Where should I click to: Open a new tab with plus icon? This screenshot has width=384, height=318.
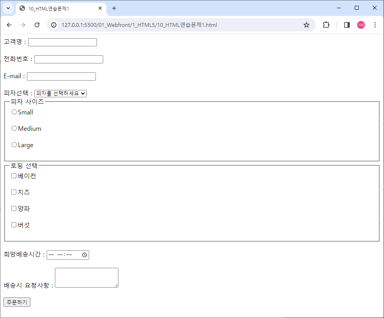114,8
